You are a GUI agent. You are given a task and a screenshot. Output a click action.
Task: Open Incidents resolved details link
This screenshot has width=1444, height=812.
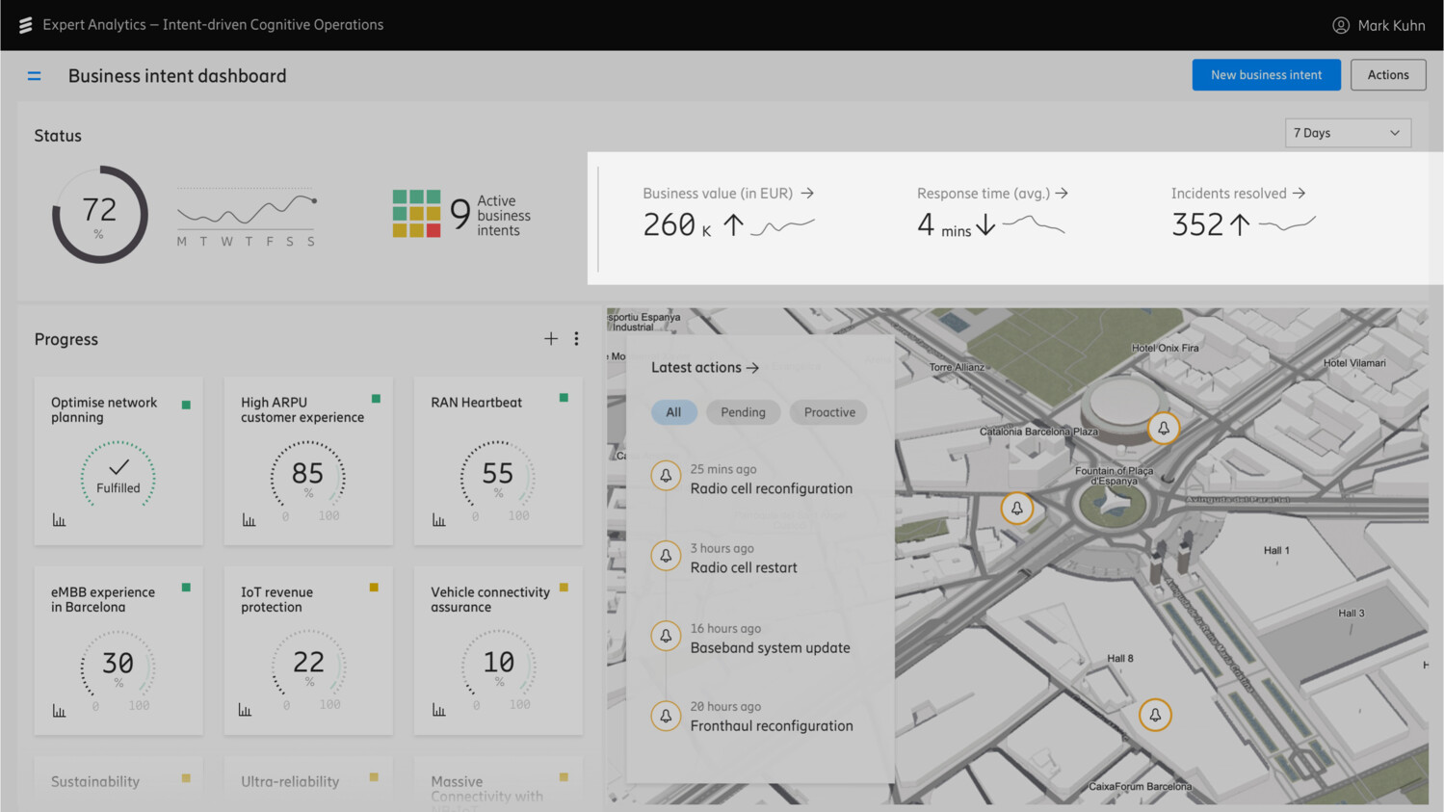[1238, 194]
